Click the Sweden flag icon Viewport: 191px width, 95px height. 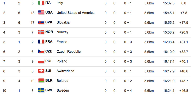click(x=41, y=90)
